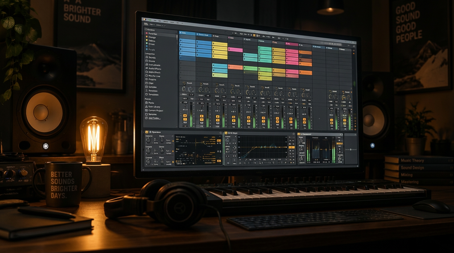Toggle the compressor device power button
Viewport: 454px width, 253px height.
(299, 134)
